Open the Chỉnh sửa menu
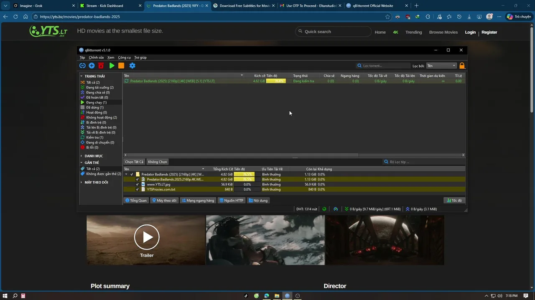Viewport: 535px width, 300px height. tap(96, 57)
